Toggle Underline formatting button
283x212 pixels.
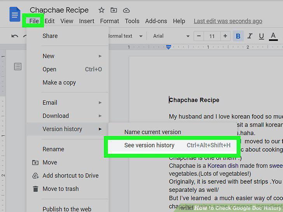[x=261, y=36]
